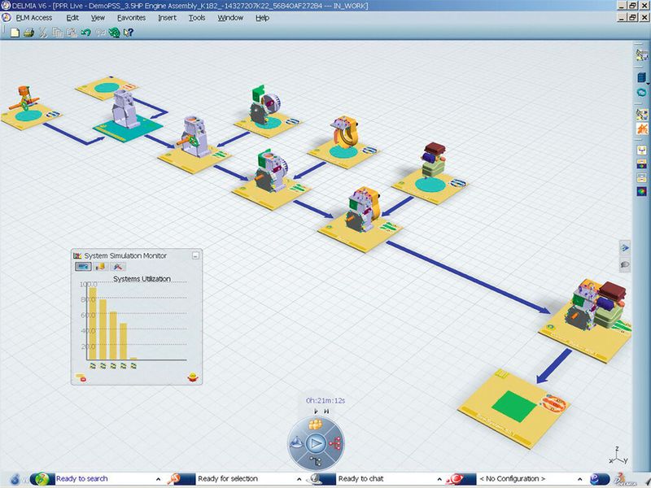Click the bottom node-graph icon on compass
The width and height of the screenshot is (651, 488).
pyautogui.click(x=316, y=461)
